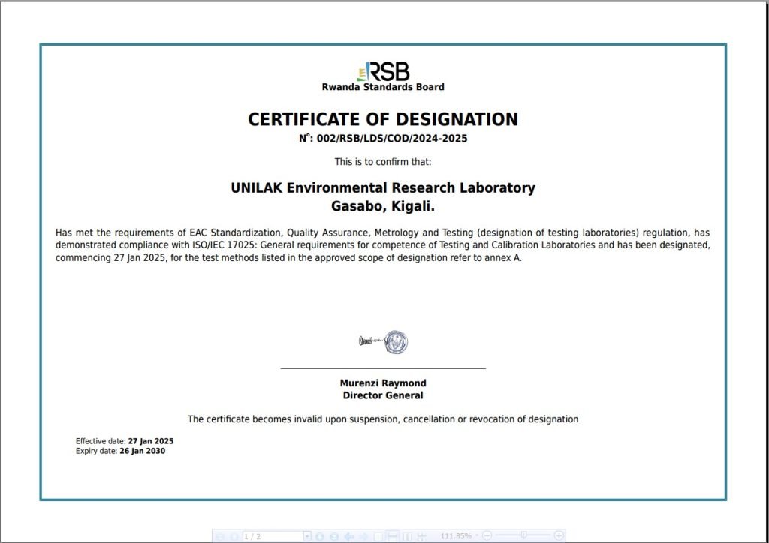Click 'This is to confirm that:' line

[x=383, y=162]
